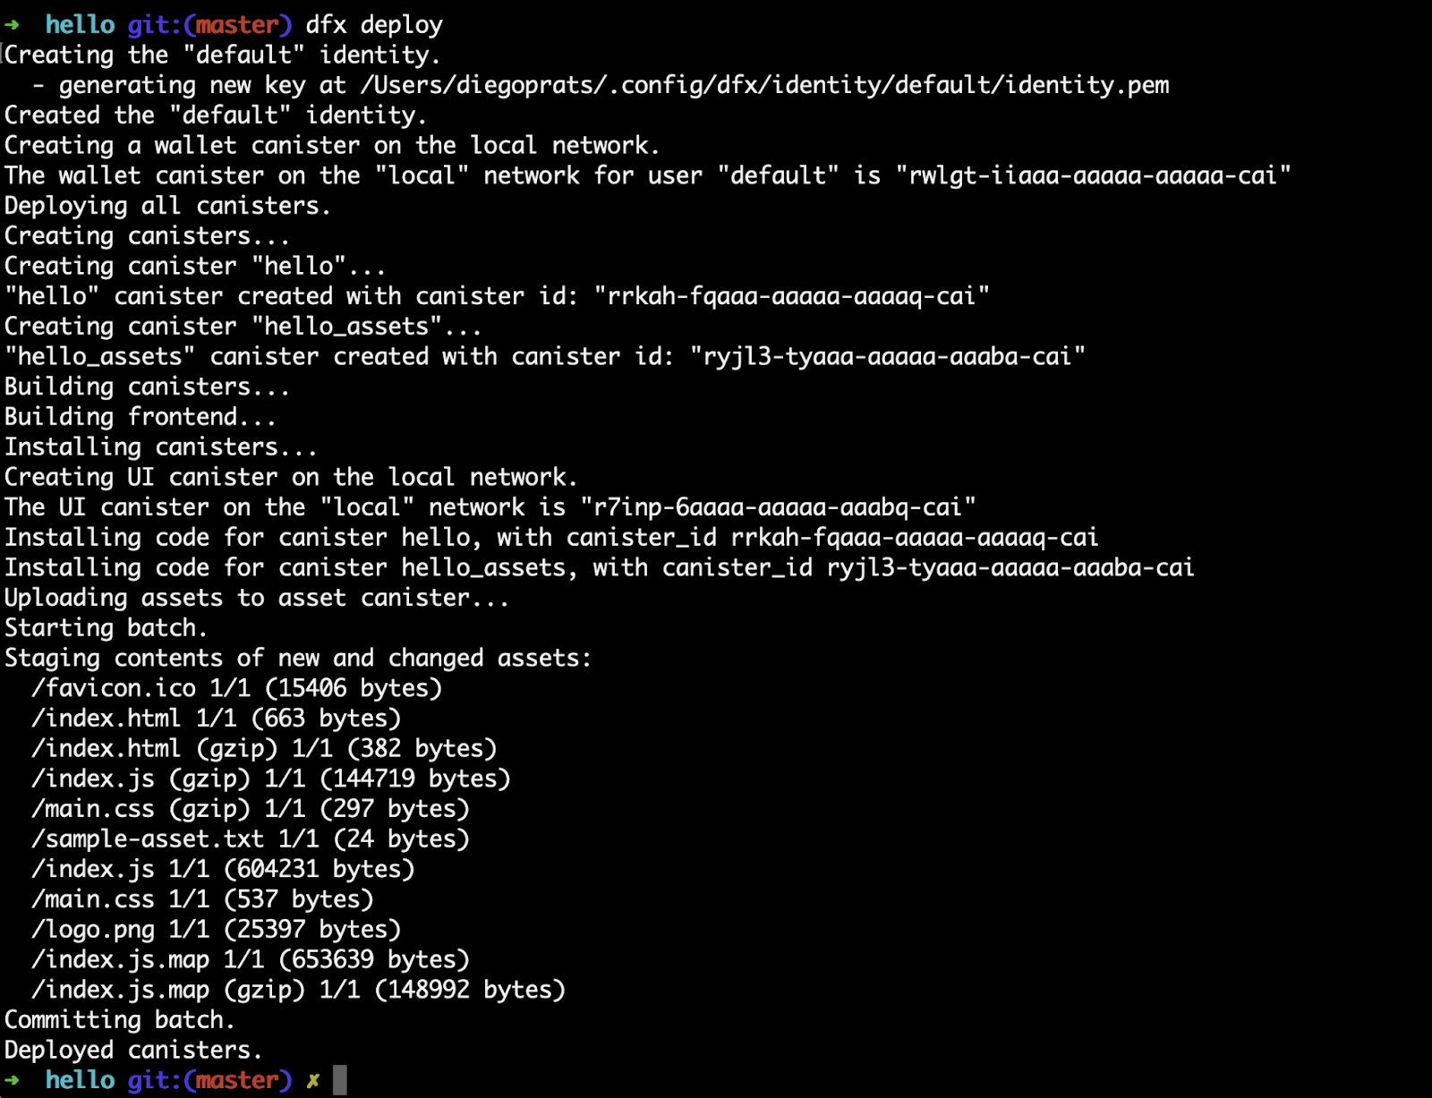Image resolution: width=1432 pixels, height=1098 pixels.
Task: Click the "dfx deploy" command text
Action: [x=374, y=25]
